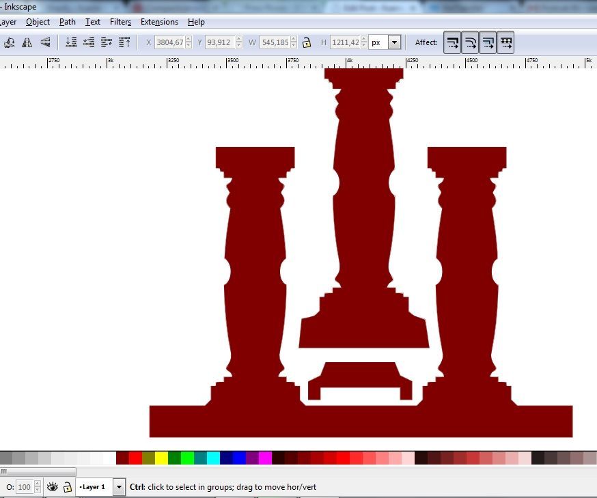Image resolution: width=597 pixels, height=498 pixels.
Task: Open the px units dropdown
Action: click(394, 42)
